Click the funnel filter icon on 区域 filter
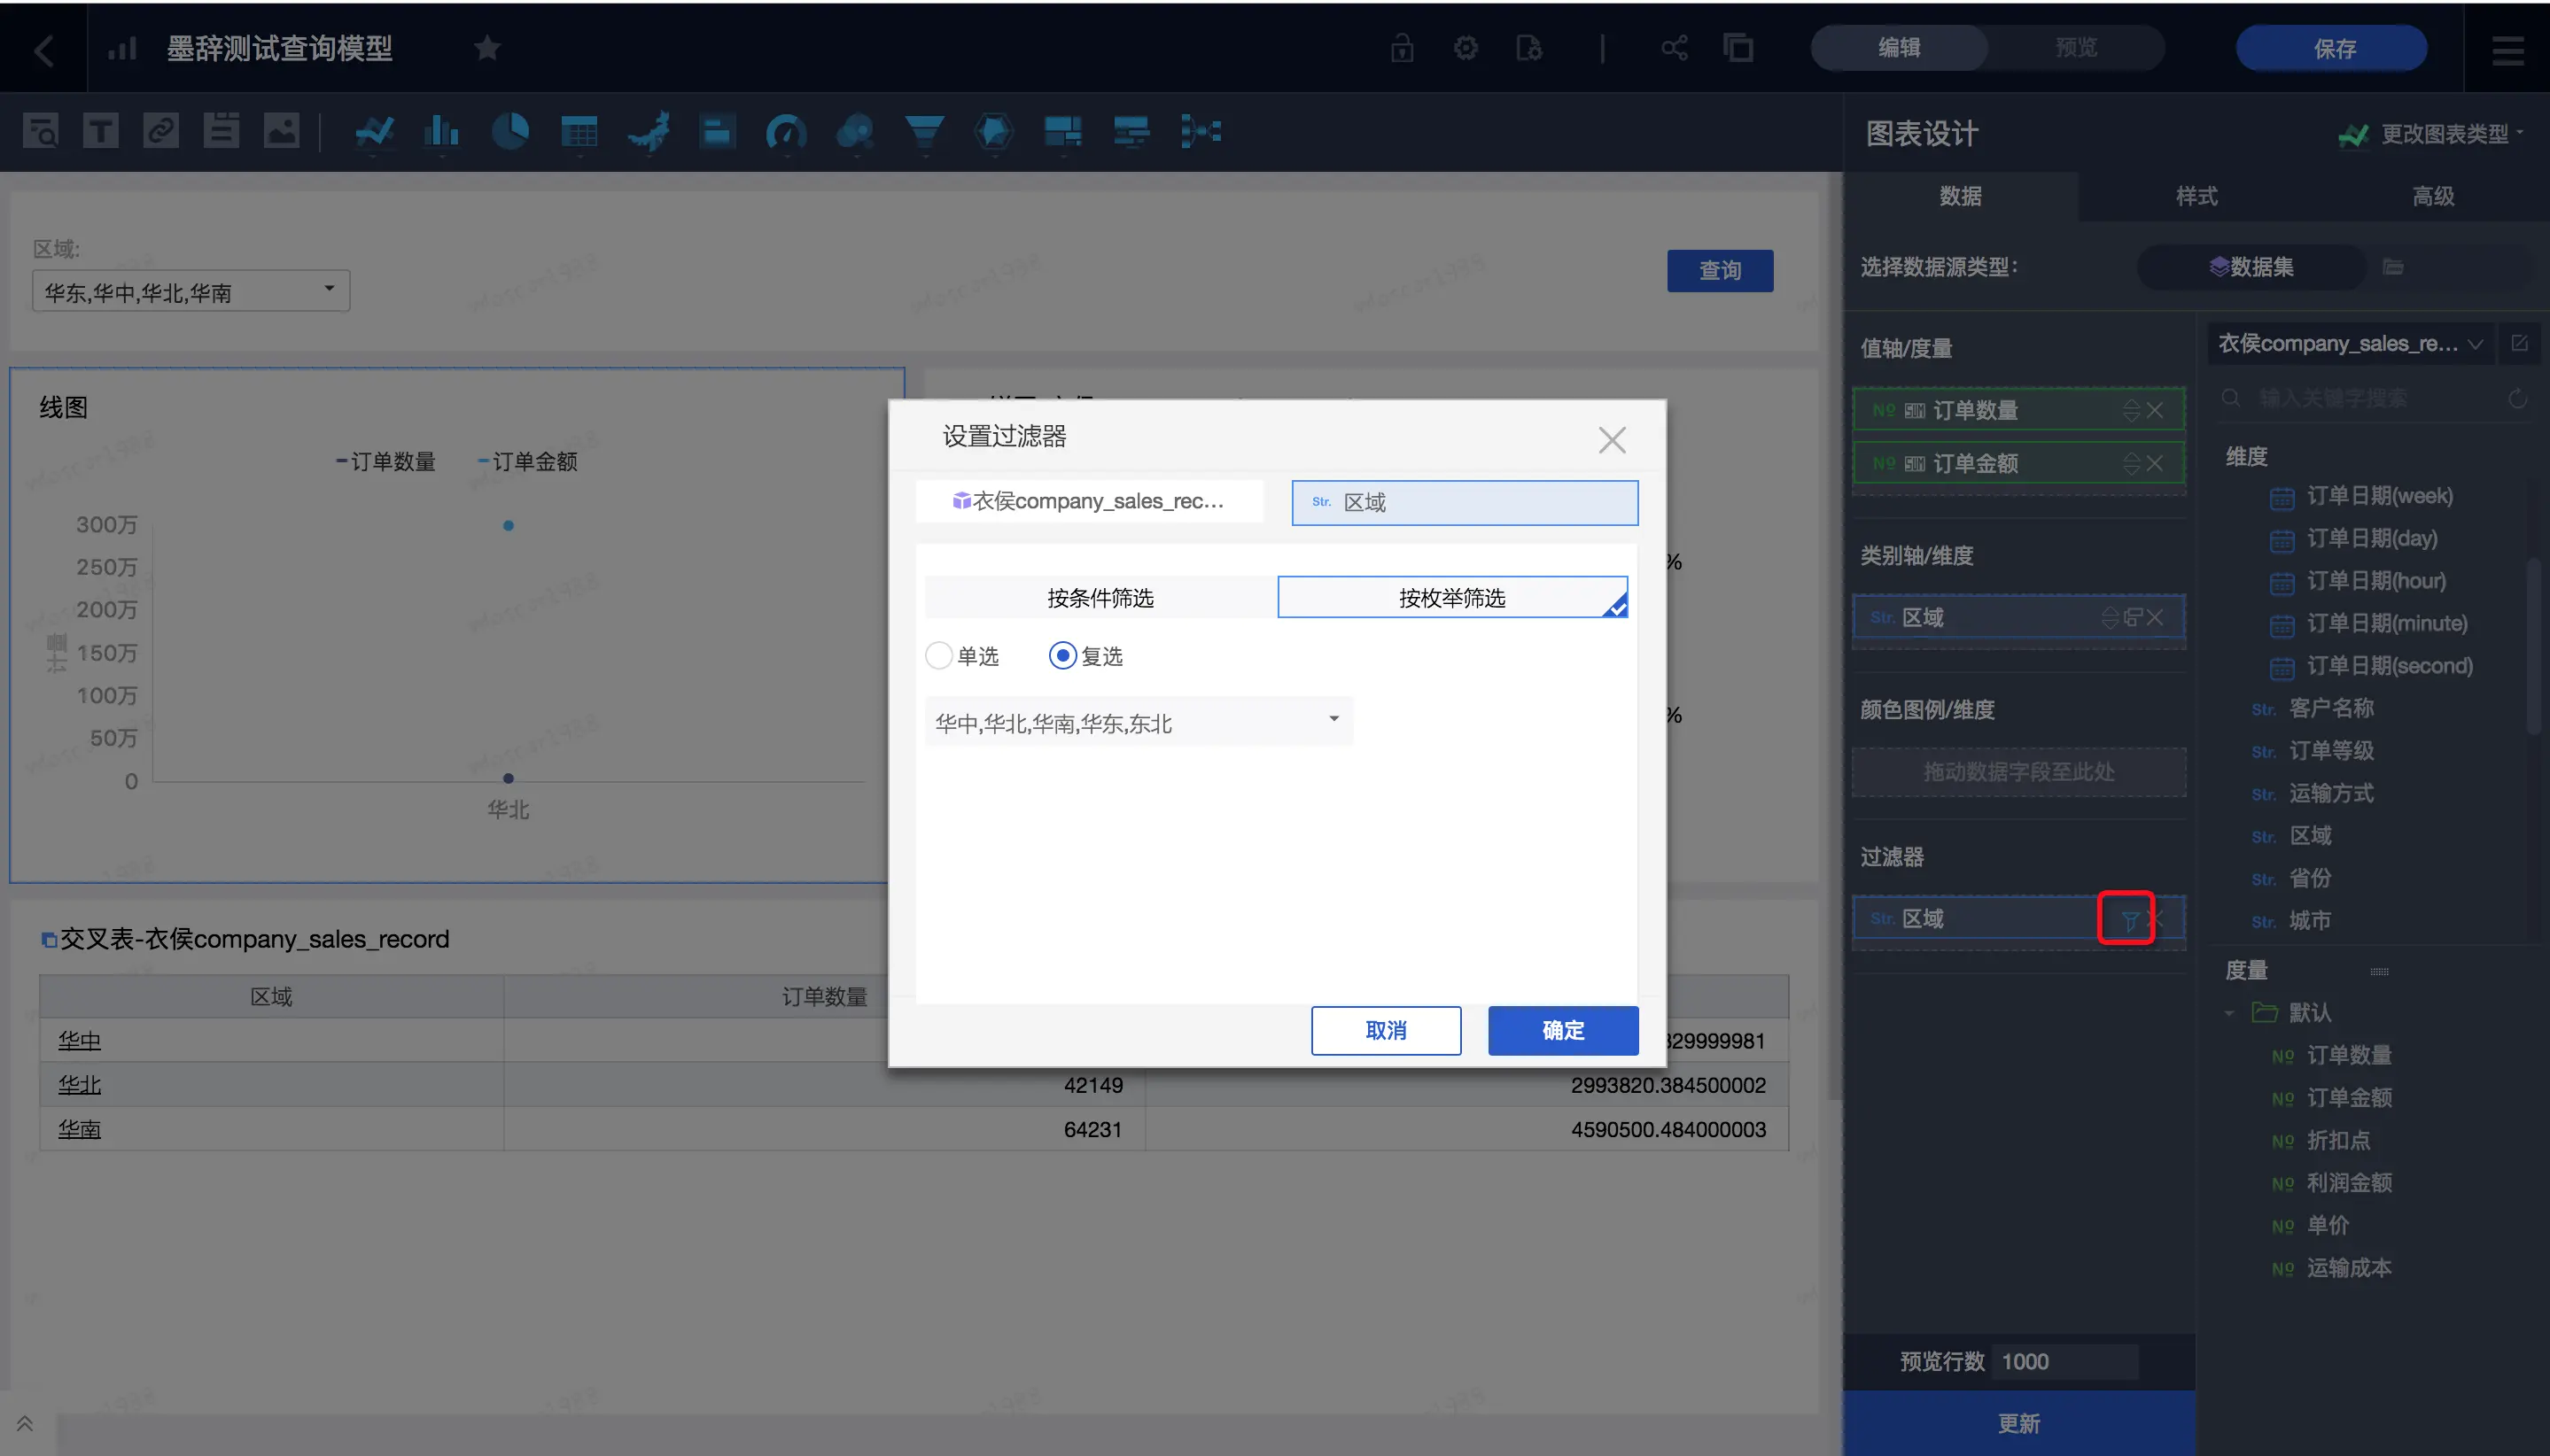Viewport: 2550px width, 1456px height. point(2128,919)
